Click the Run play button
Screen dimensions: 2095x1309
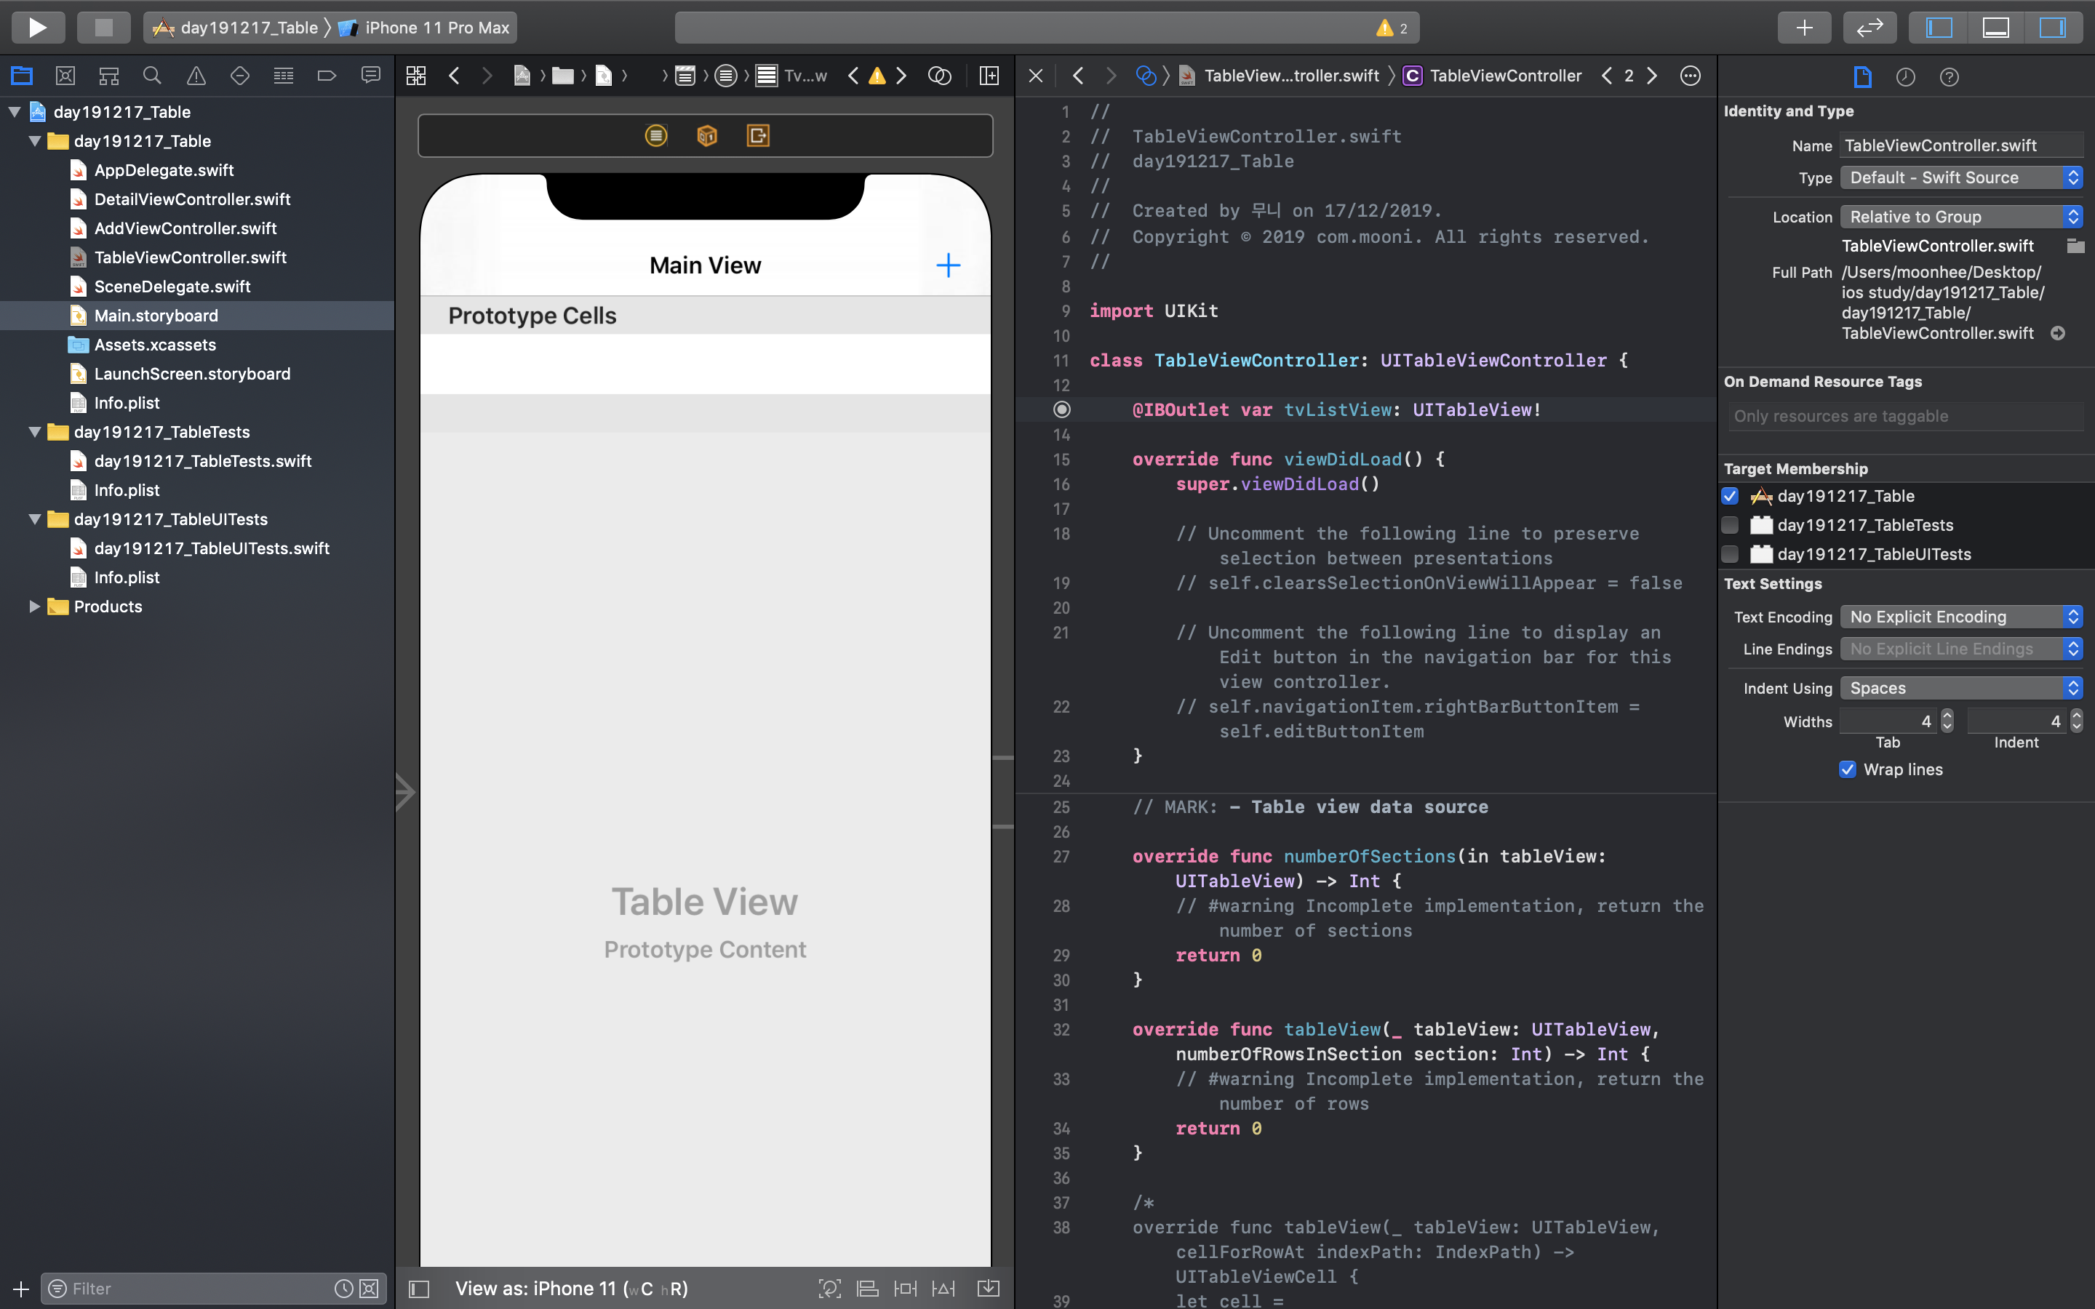[37, 28]
